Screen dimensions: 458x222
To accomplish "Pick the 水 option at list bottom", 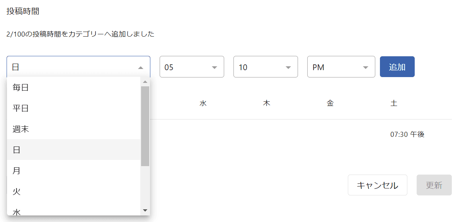I will [x=73, y=210].
